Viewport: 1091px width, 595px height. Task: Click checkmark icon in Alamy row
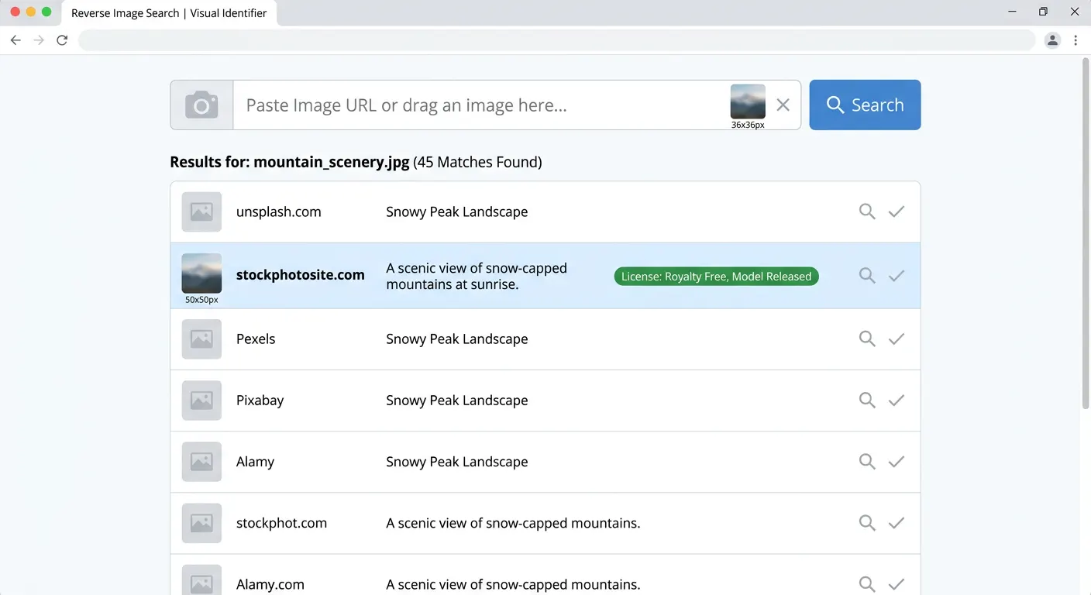[x=897, y=461]
